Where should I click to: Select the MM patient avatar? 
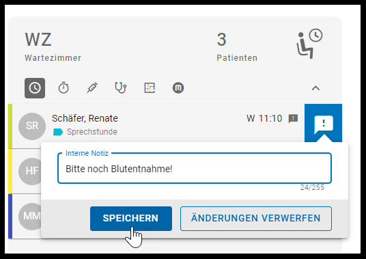click(x=30, y=216)
